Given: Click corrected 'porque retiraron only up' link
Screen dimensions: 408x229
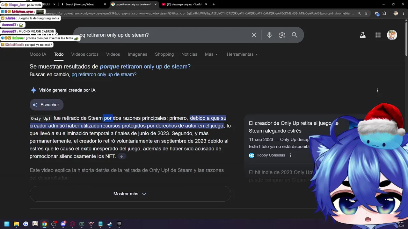Looking at the screenshot, I should [145, 66].
